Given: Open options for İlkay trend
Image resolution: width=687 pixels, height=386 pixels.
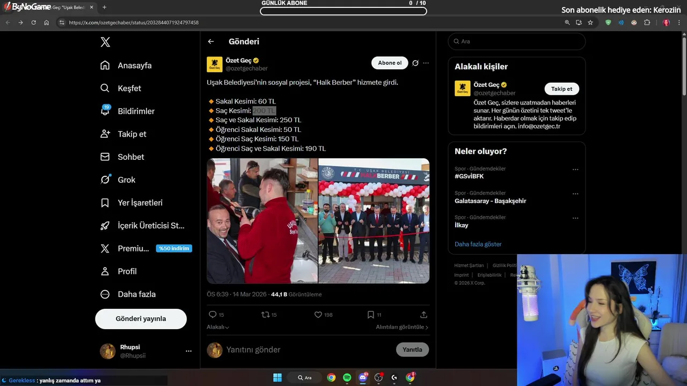Looking at the screenshot, I should point(575,218).
